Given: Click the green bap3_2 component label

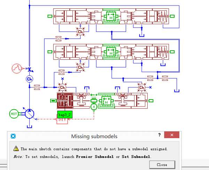Looking at the screenshot, I should tap(65, 114).
